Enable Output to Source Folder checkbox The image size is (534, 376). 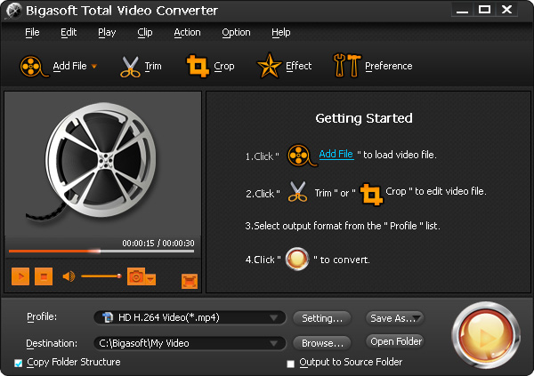coord(290,364)
